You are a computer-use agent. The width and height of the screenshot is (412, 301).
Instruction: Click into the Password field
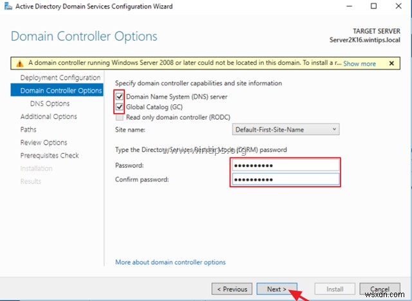click(286, 165)
